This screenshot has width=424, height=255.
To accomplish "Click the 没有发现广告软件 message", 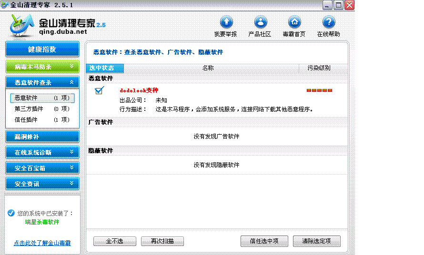I will (217, 137).
